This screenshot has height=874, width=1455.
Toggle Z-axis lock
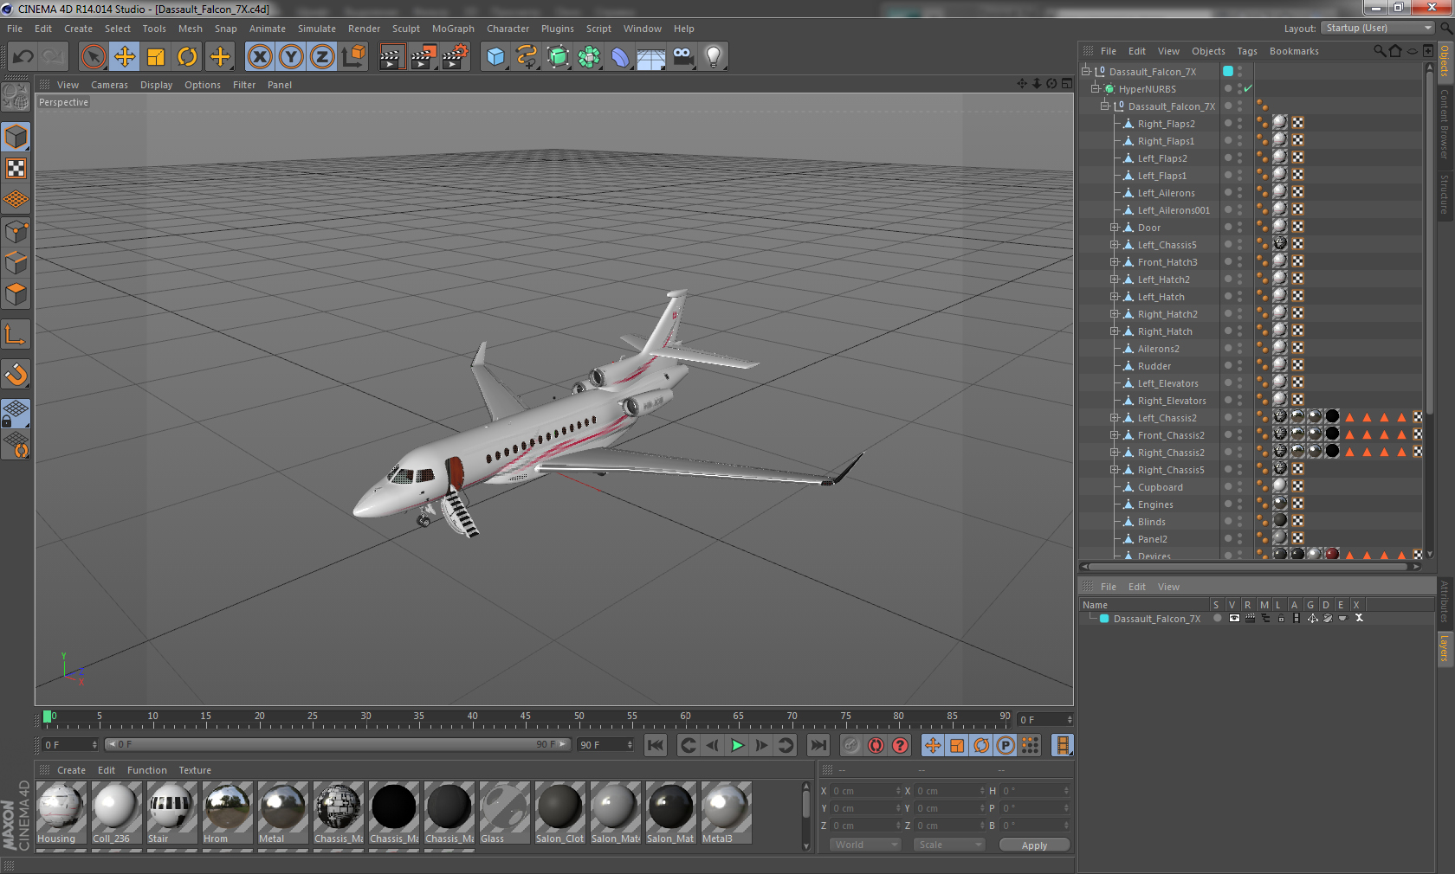click(x=322, y=57)
